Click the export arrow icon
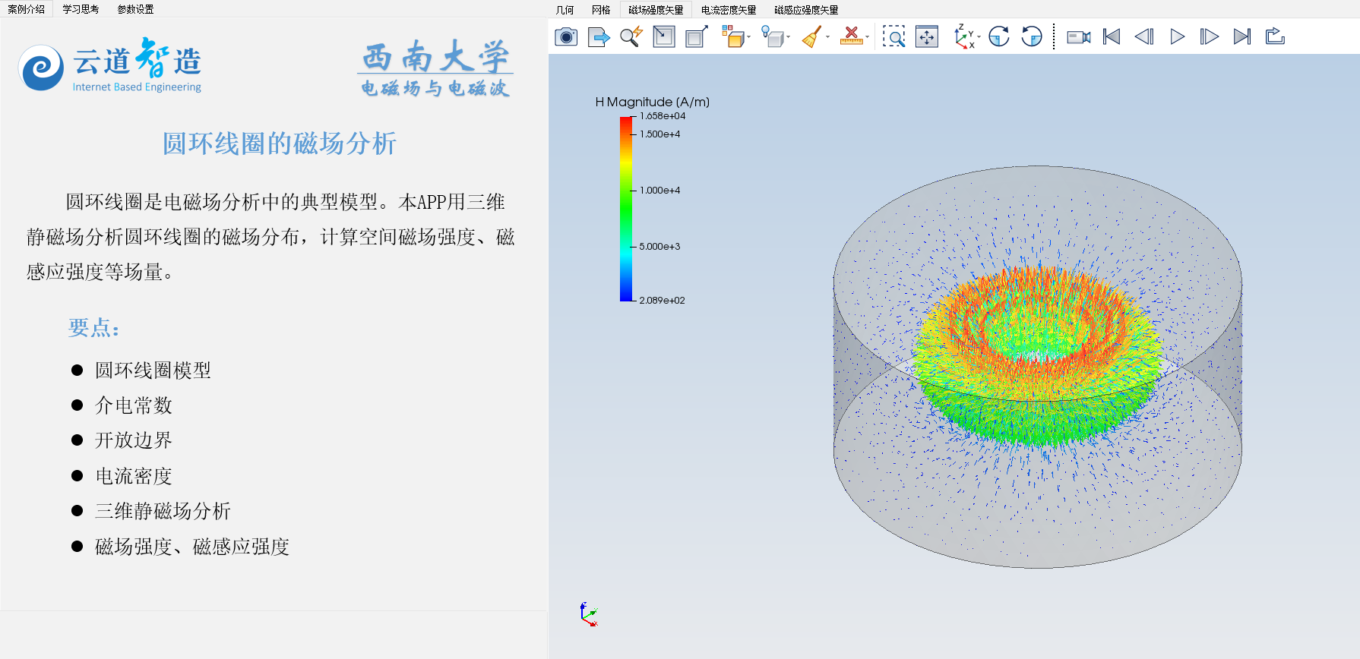This screenshot has height=659, width=1360. 599,36
